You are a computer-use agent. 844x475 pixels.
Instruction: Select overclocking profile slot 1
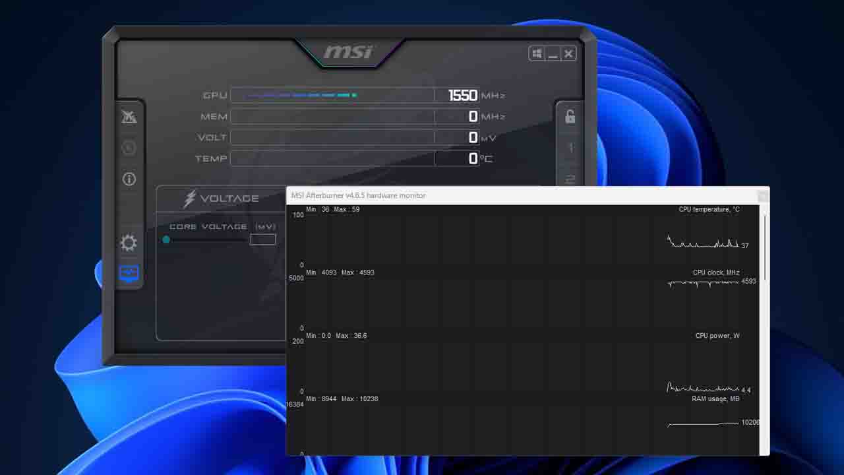click(569, 148)
